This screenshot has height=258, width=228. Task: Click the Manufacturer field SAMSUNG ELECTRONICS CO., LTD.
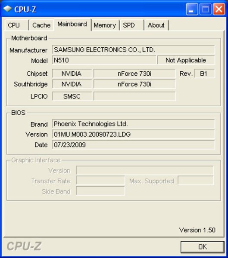133,49
